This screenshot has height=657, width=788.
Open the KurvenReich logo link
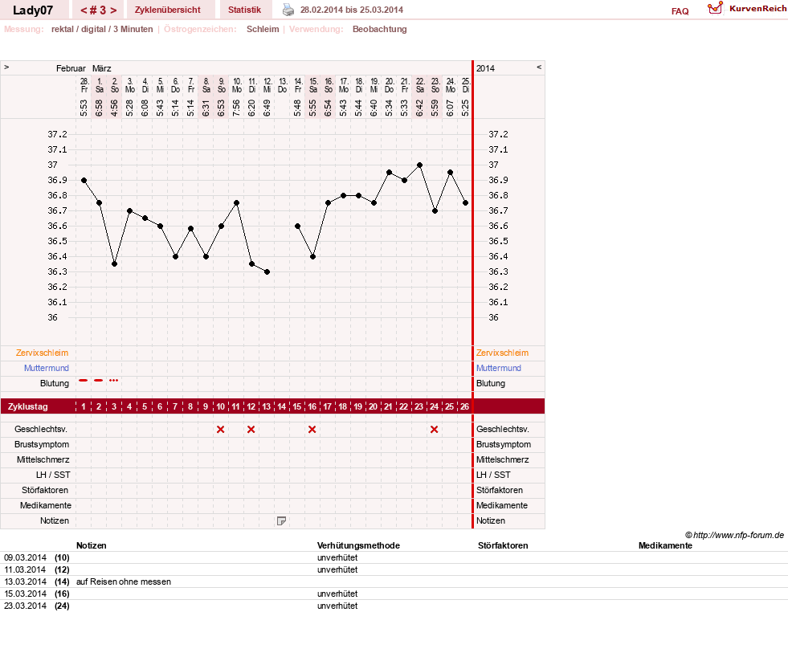click(x=747, y=9)
